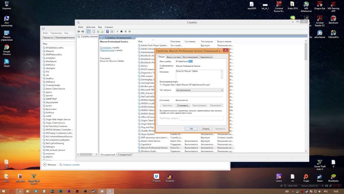Click the Photoshop icon in the taskbar
This screenshot has height=194, width=344.
(x=61, y=191)
